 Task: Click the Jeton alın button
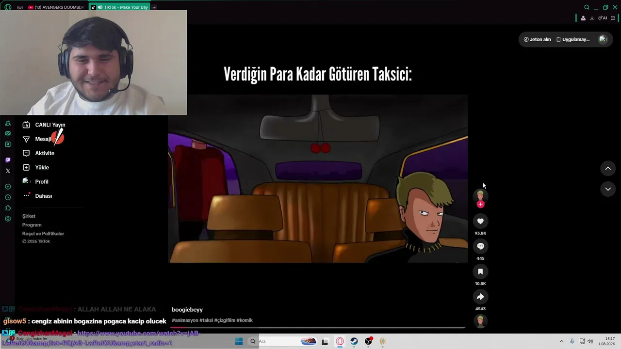pyautogui.click(x=538, y=39)
